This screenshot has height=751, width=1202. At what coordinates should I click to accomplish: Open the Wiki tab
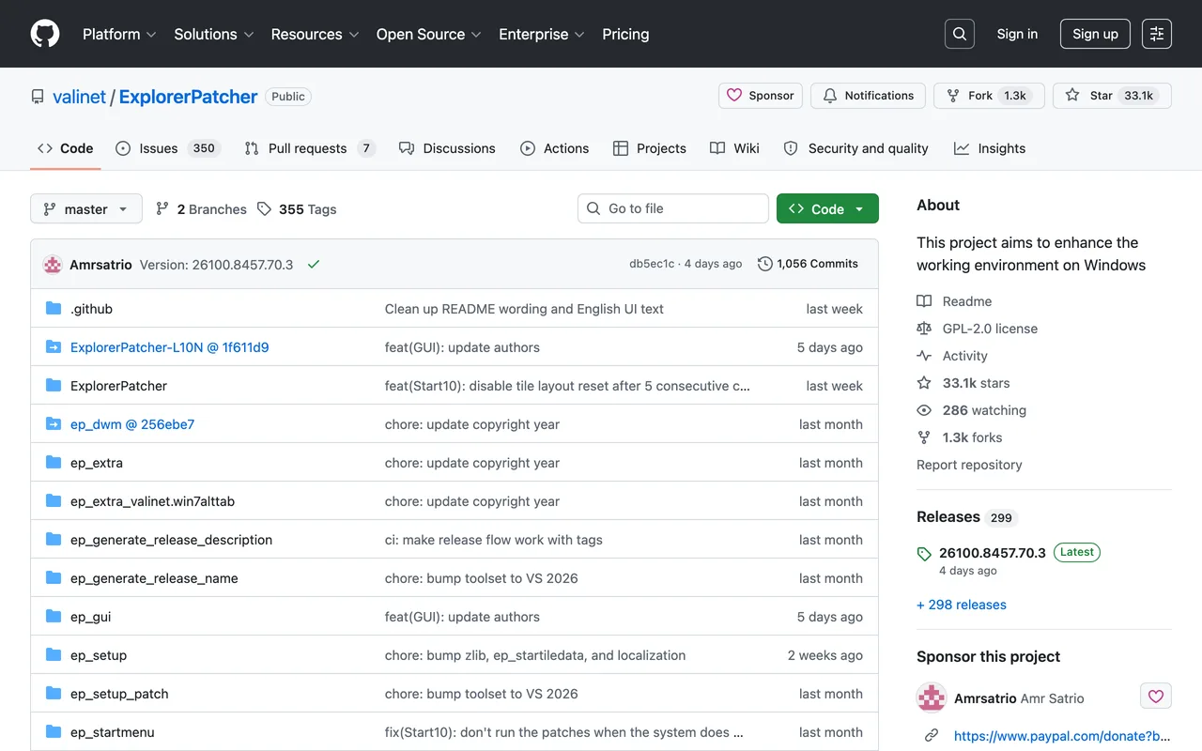(735, 148)
